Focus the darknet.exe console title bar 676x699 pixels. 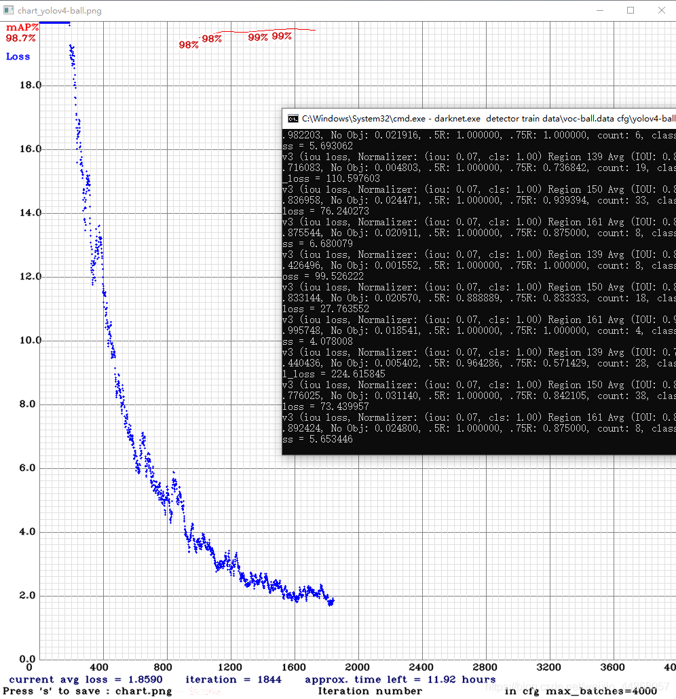[x=475, y=118]
